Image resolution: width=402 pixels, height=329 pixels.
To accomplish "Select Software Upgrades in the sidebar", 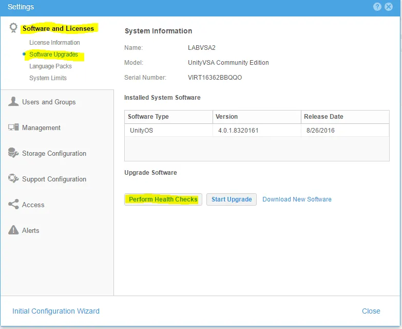I will pyautogui.click(x=53, y=54).
